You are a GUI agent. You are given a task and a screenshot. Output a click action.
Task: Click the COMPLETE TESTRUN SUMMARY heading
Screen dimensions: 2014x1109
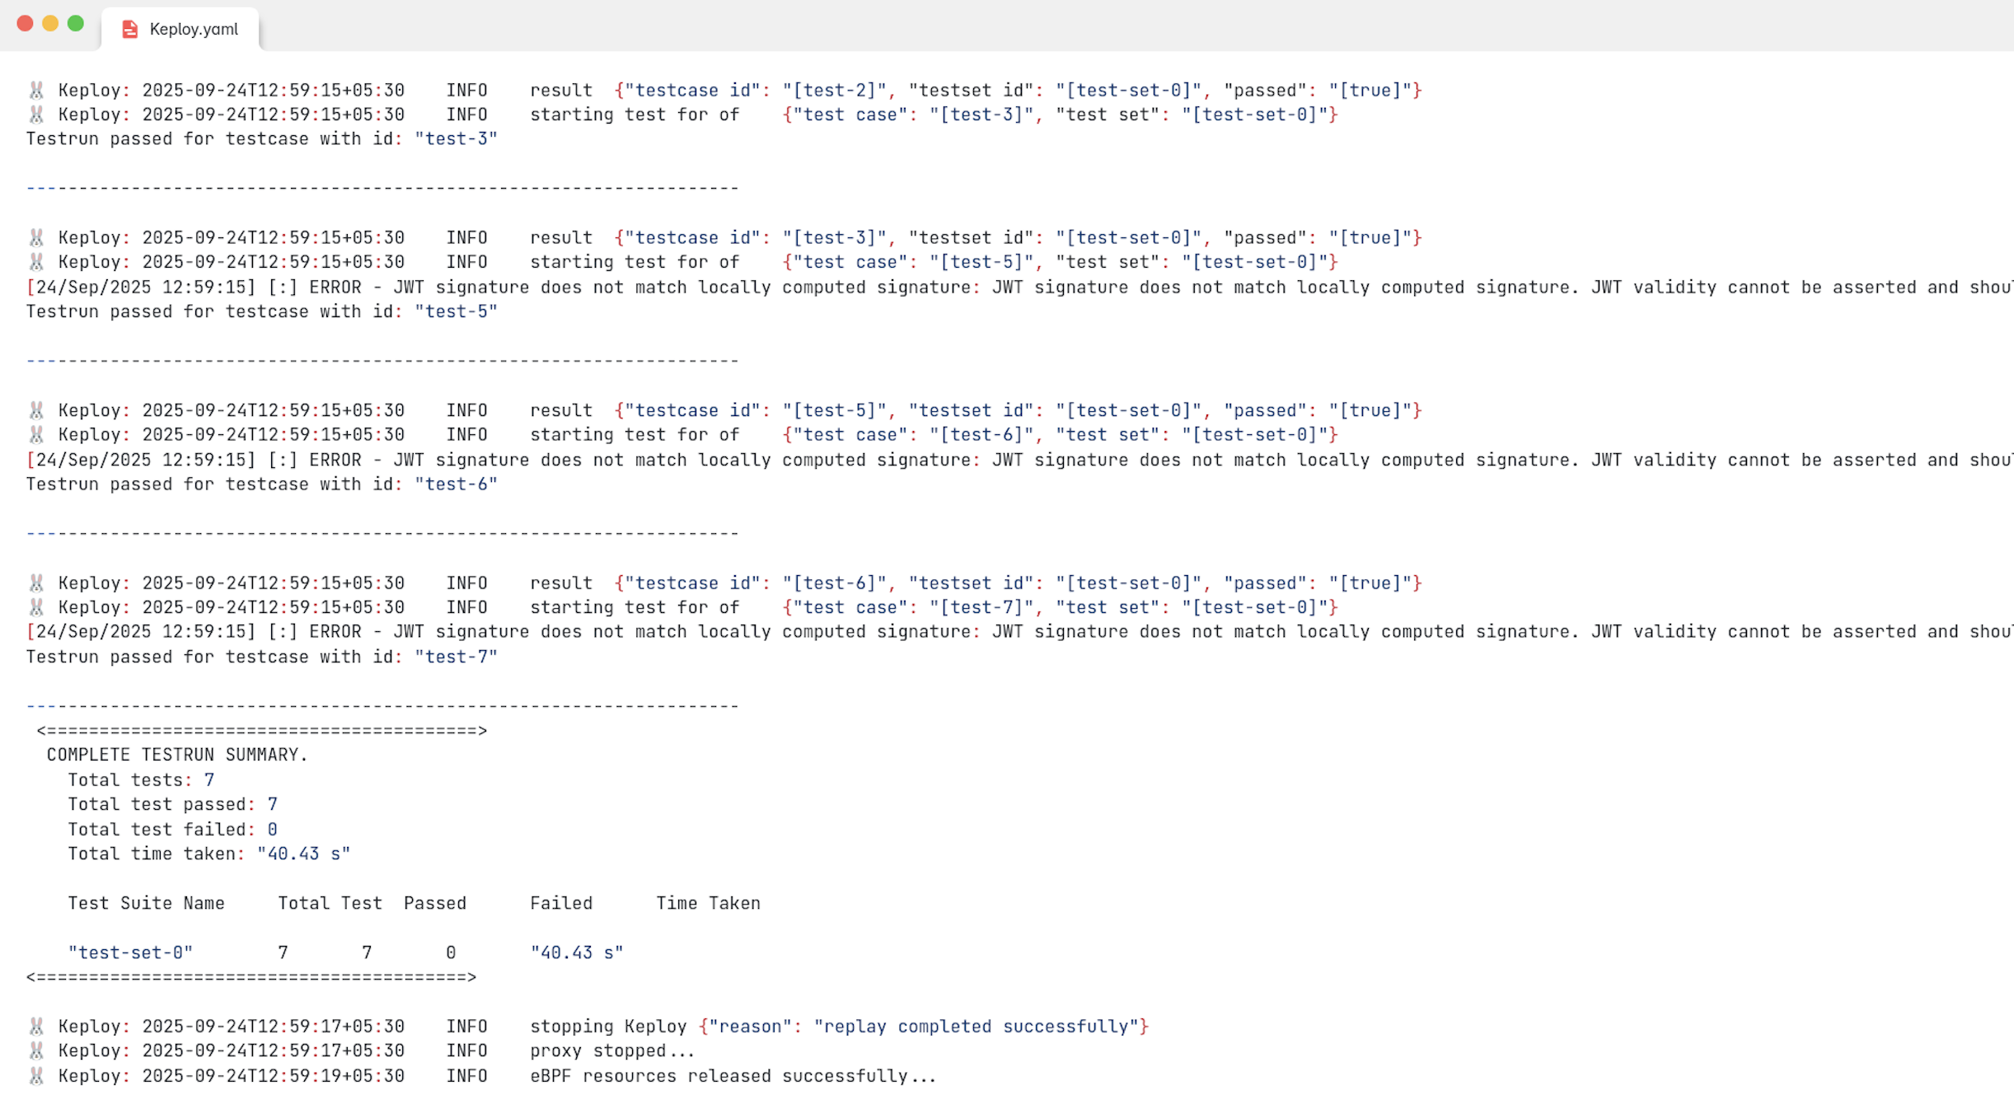tap(176, 755)
